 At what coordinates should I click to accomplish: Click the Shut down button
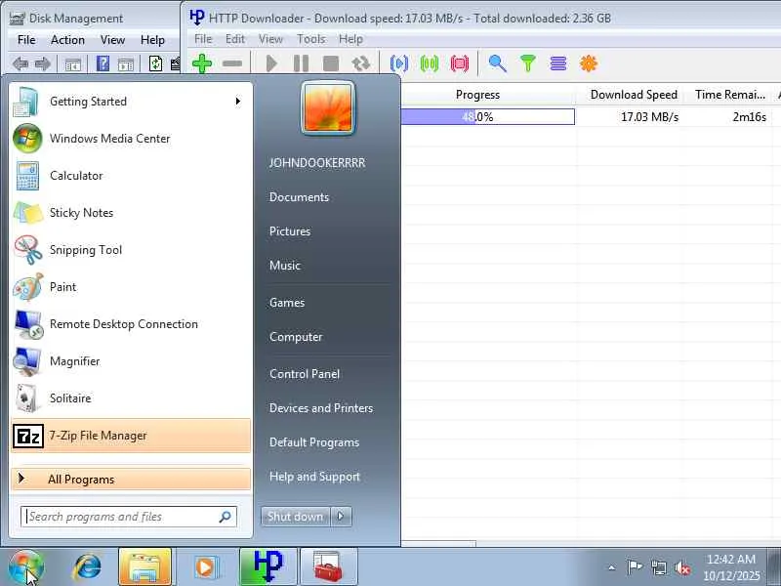click(296, 517)
